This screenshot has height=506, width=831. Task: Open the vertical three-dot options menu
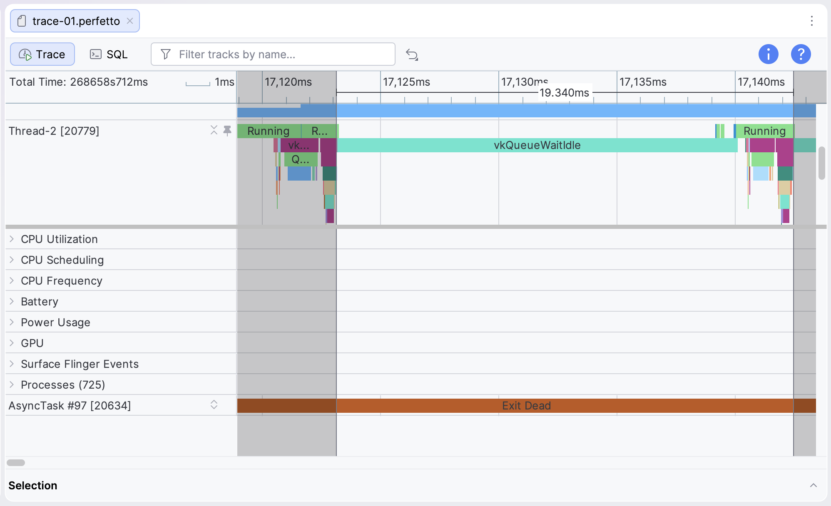pos(811,21)
